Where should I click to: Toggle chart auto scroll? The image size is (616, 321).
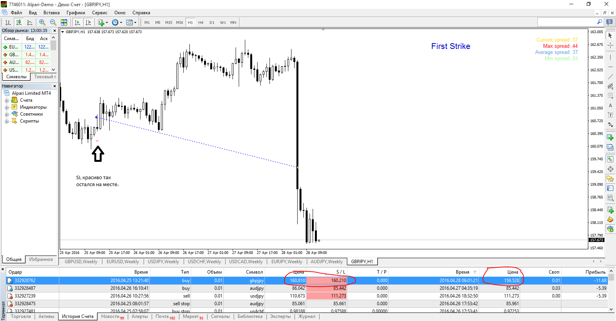pyautogui.click(x=77, y=22)
